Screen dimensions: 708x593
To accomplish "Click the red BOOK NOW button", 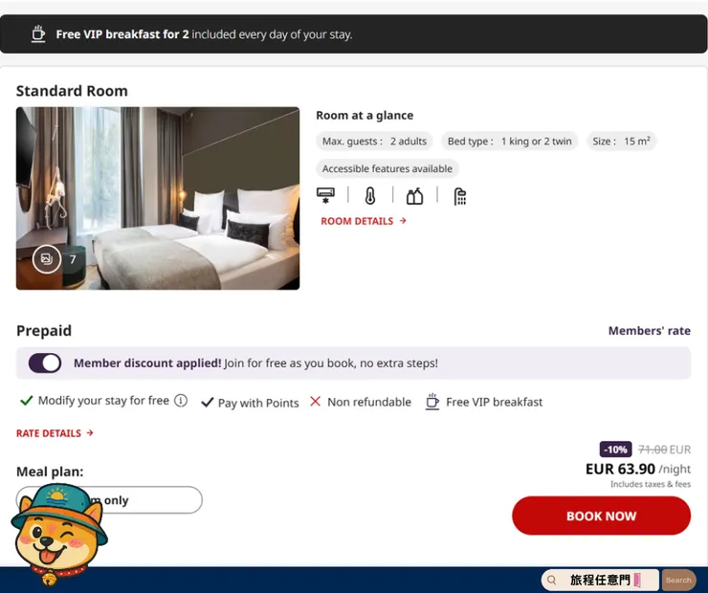I will [x=601, y=516].
